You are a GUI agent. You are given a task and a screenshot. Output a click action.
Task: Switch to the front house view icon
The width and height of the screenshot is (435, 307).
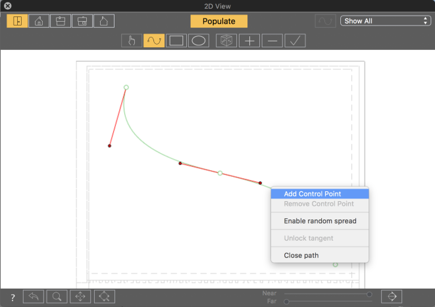39,21
